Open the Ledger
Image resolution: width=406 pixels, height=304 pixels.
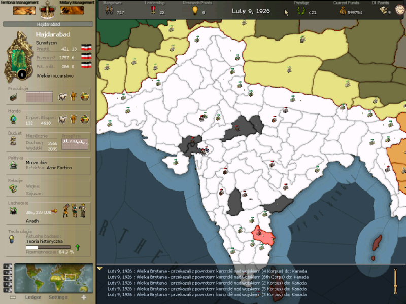coord(33,297)
